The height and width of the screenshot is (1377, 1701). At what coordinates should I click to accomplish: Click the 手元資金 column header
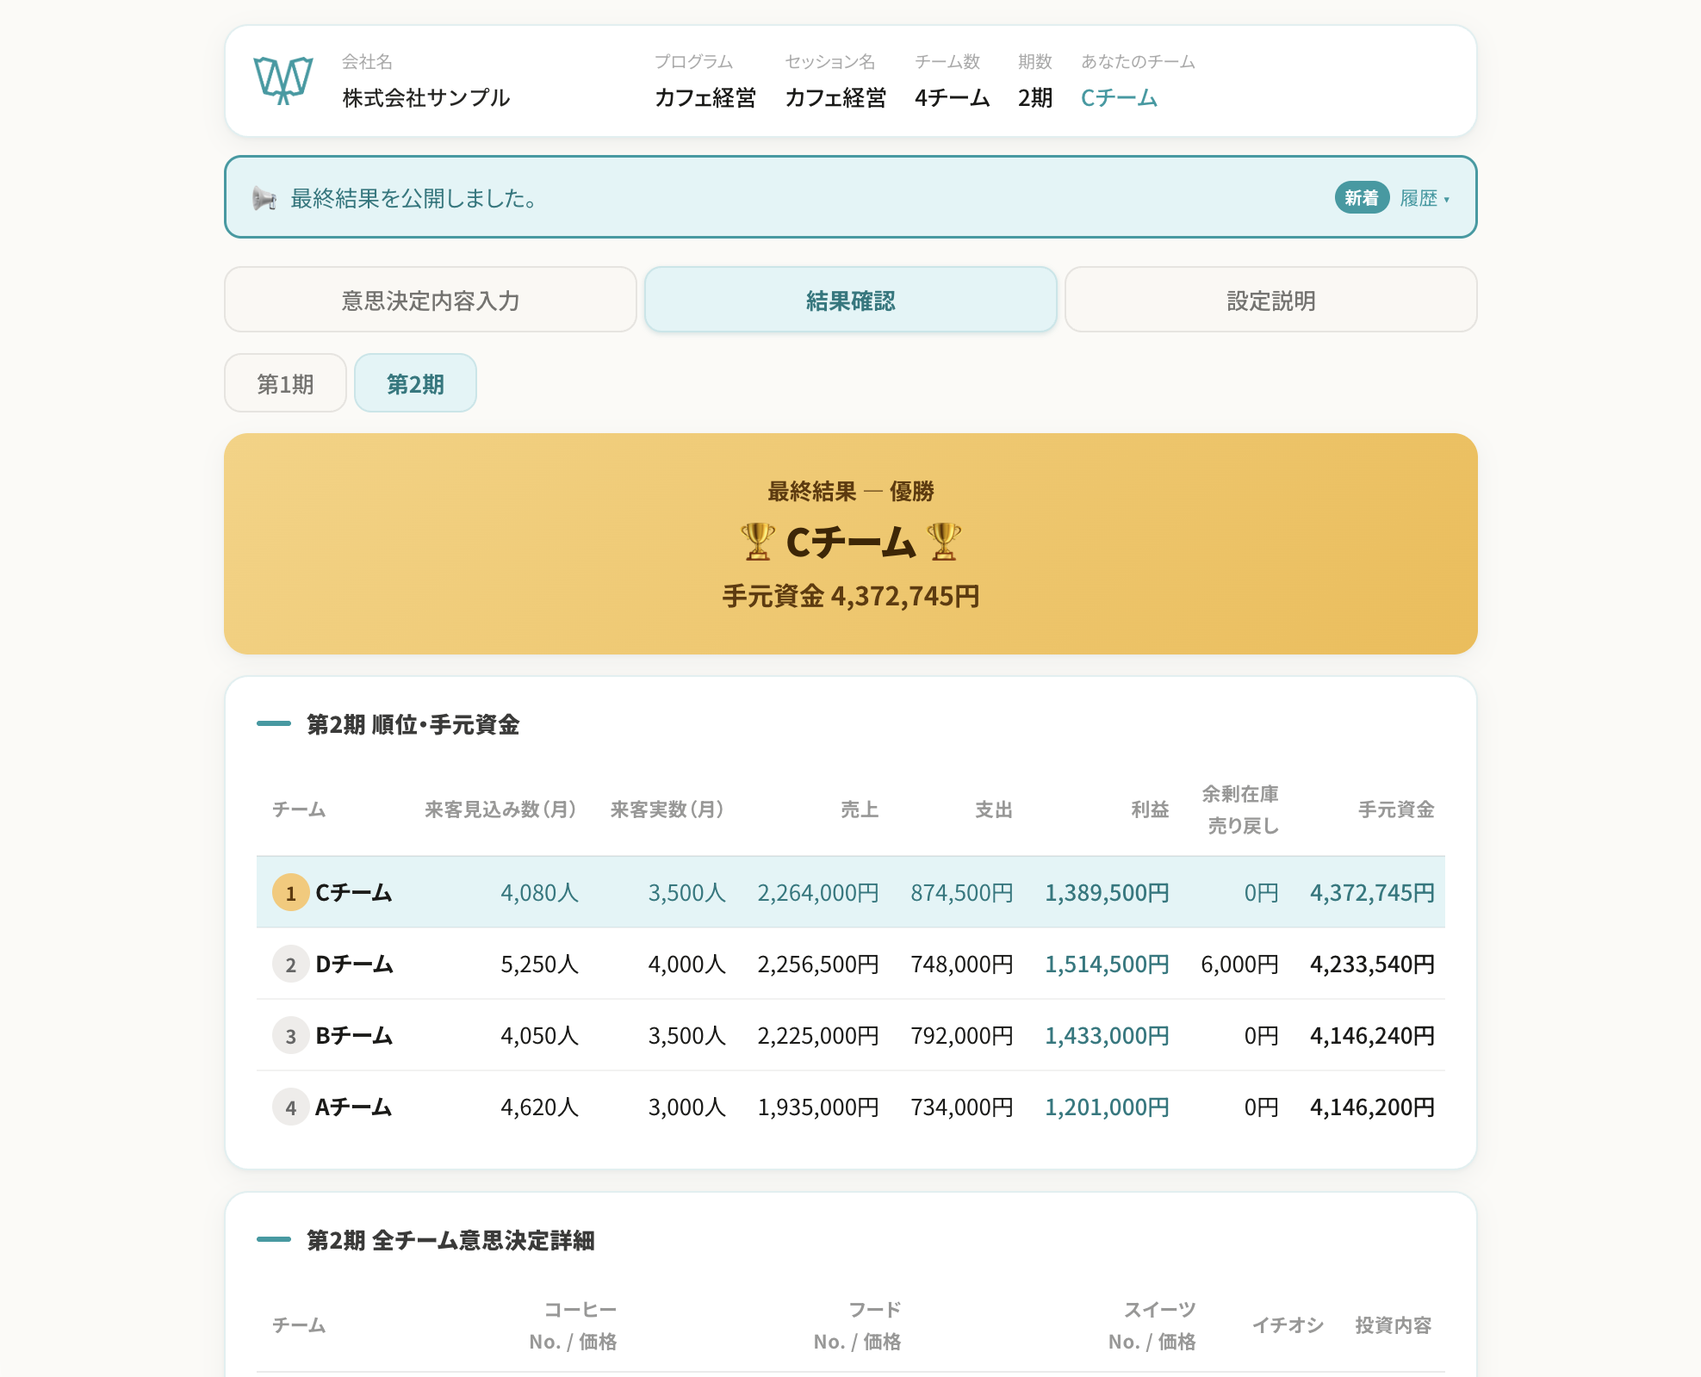tap(1396, 809)
